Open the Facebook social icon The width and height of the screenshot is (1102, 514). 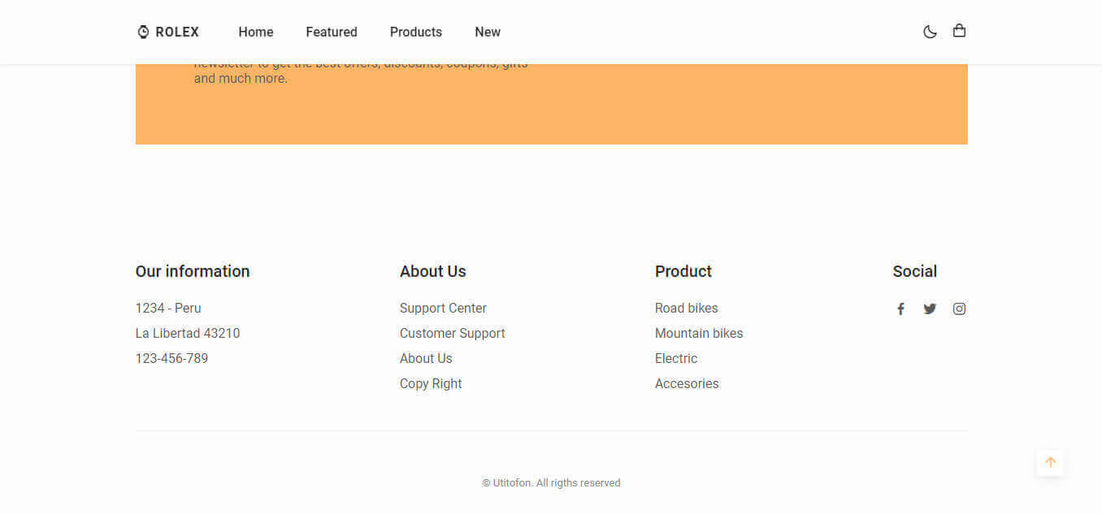pyautogui.click(x=900, y=309)
